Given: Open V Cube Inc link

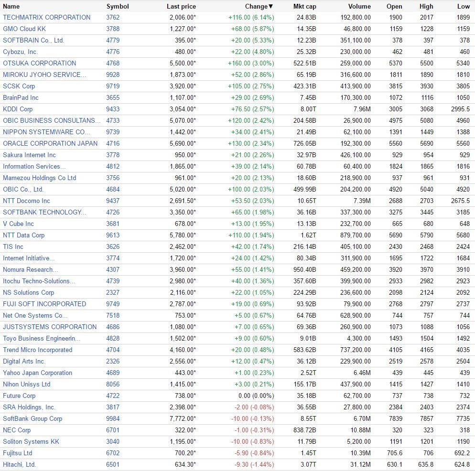Looking at the screenshot, I should 18,224.
